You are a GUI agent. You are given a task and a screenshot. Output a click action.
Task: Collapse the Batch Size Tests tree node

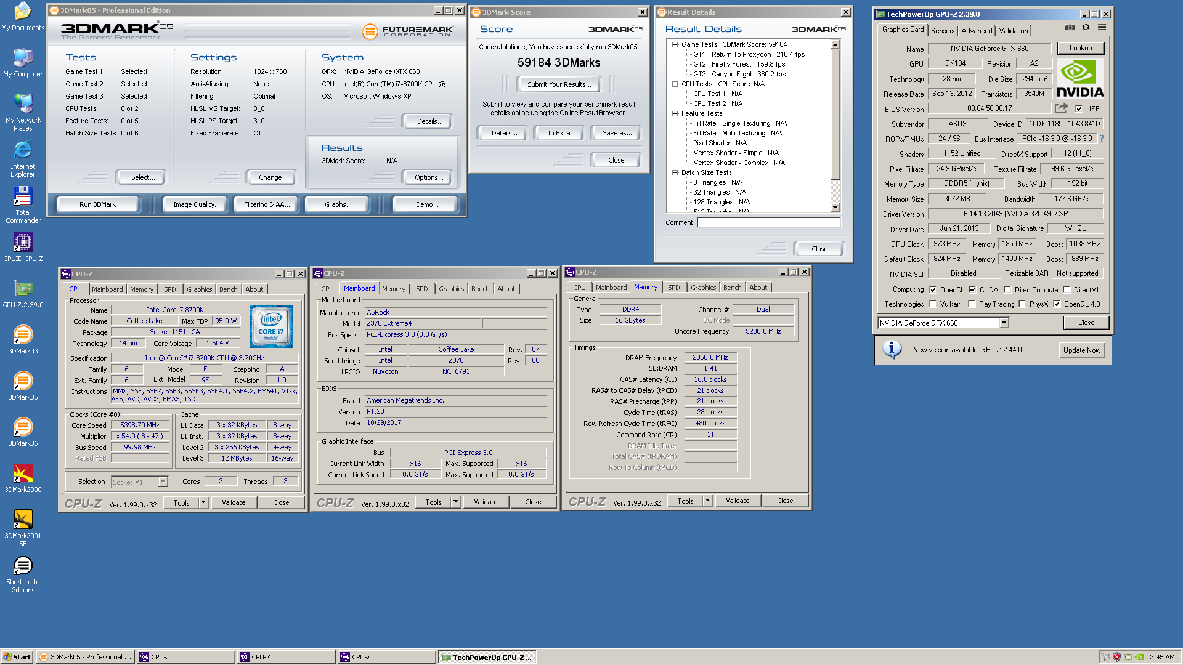coord(675,172)
